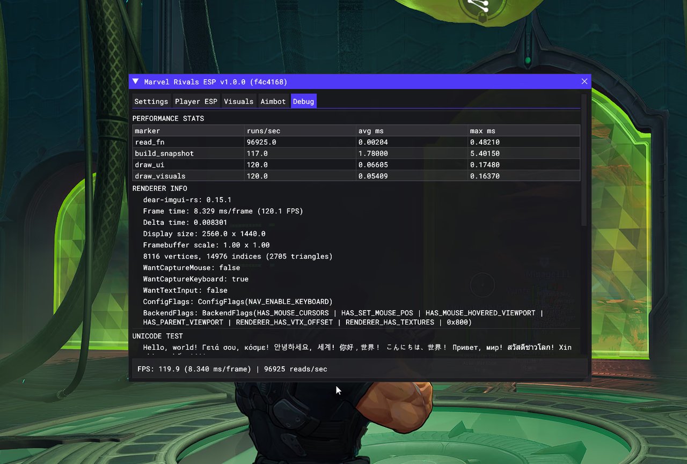Viewport: 687px width, 464px height.
Task: Click the PERFORMANCE STATS heading
Action: 168,119
